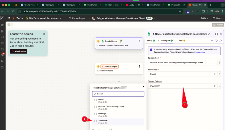
Task: Switch to the Create Temp browser tab
Action: pyautogui.click(x=30, y=5)
